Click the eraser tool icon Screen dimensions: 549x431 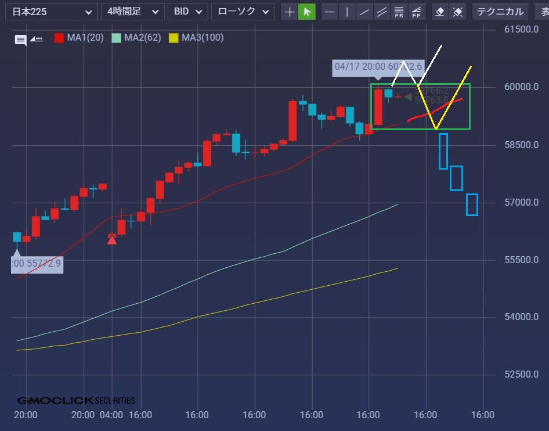click(x=440, y=12)
